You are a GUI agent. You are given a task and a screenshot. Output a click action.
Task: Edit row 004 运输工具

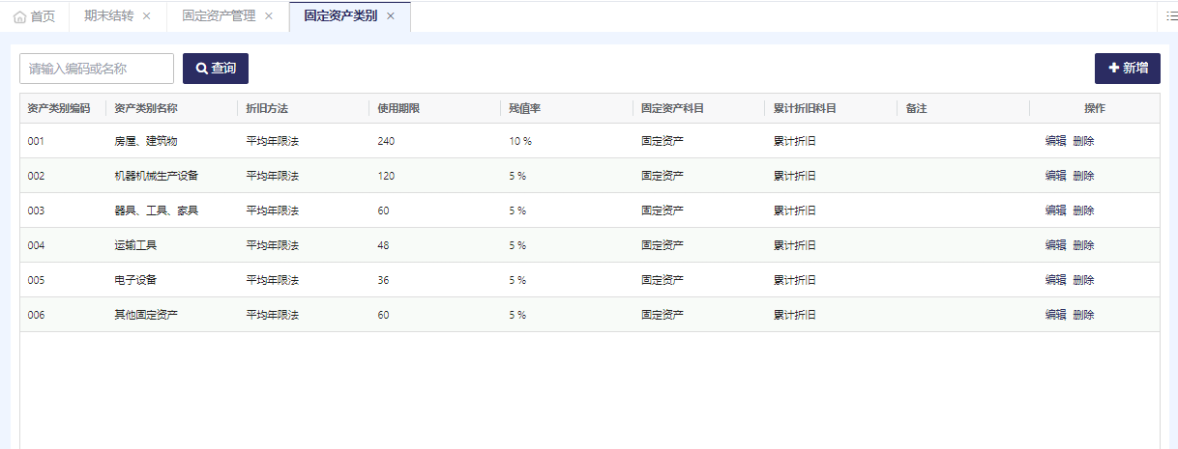coord(1055,245)
